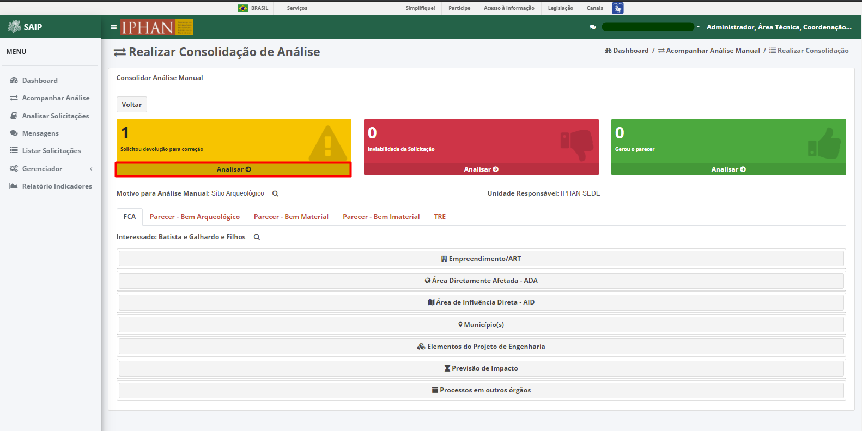Expand Área Diretamente Afetada - ADA section
862x431 pixels.
point(481,281)
